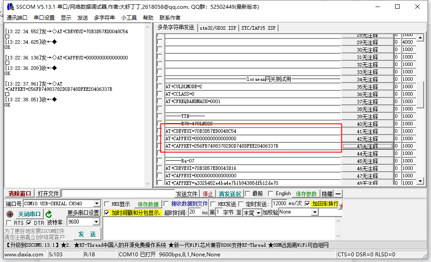Disable 加时间戳和分包显示 option
The width and height of the screenshot is (431, 262).
(x=107, y=213)
